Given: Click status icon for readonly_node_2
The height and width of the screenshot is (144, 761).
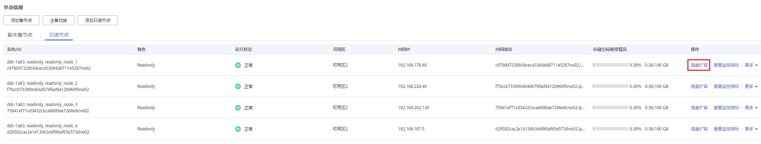Looking at the screenshot, I should 238,86.
